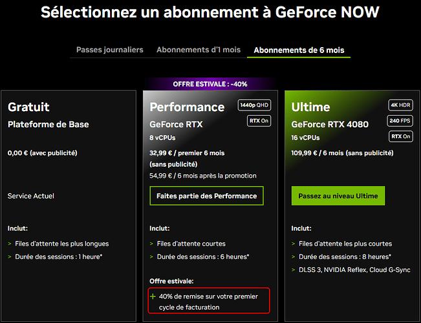Click the Performance plan heading
Image resolution: width=421 pixels, height=323 pixels.
187,107
